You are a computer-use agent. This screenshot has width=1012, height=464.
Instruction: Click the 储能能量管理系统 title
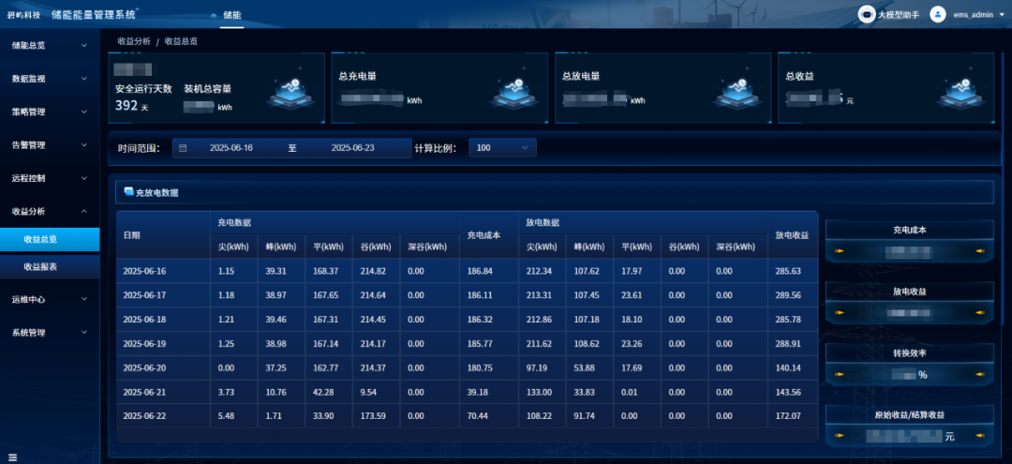click(94, 14)
